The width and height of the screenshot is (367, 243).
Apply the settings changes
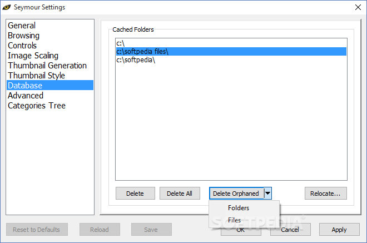point(339,230)
